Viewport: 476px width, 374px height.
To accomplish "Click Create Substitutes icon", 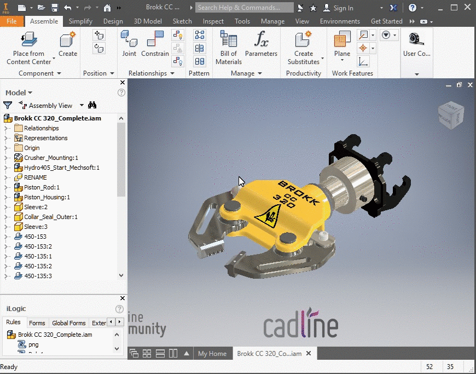I will click(304, 39).
